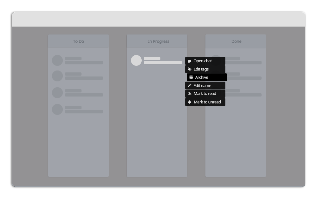Click the "To Do" column header
Image resolution: width=317 pixels, height=198 pixels.
(78, 41)
